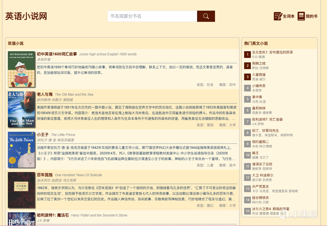
Task: Open the 小王子 title link
Action: [x=43, y=135]
